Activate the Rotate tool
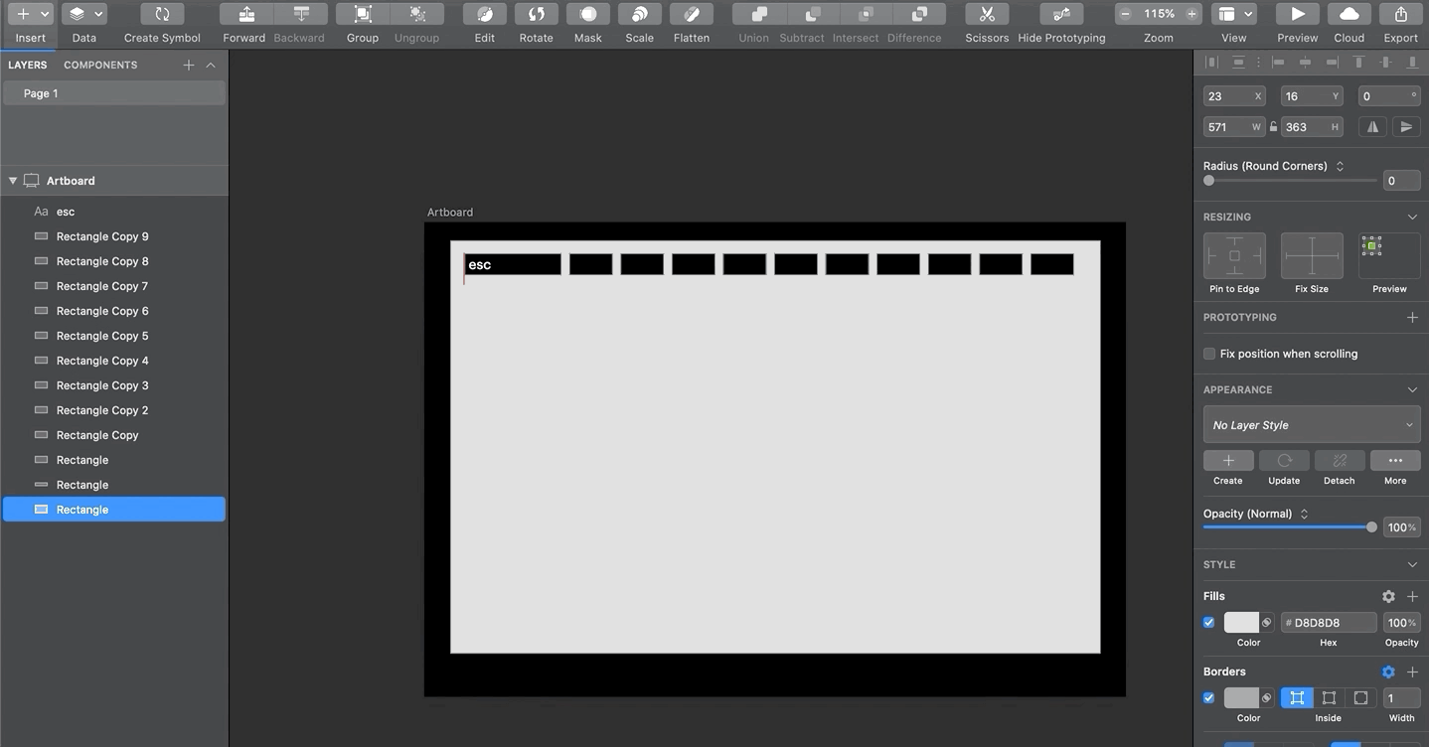The width and height of the screenshot is (1429, 747). pos(536,14)
